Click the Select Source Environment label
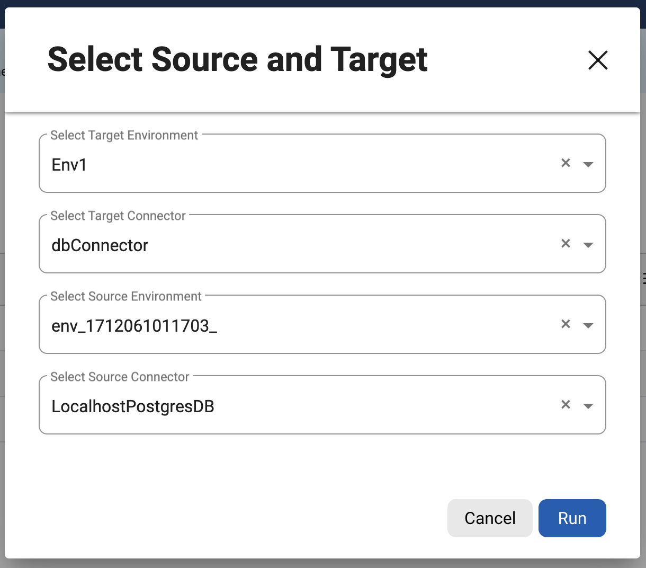 126,297
